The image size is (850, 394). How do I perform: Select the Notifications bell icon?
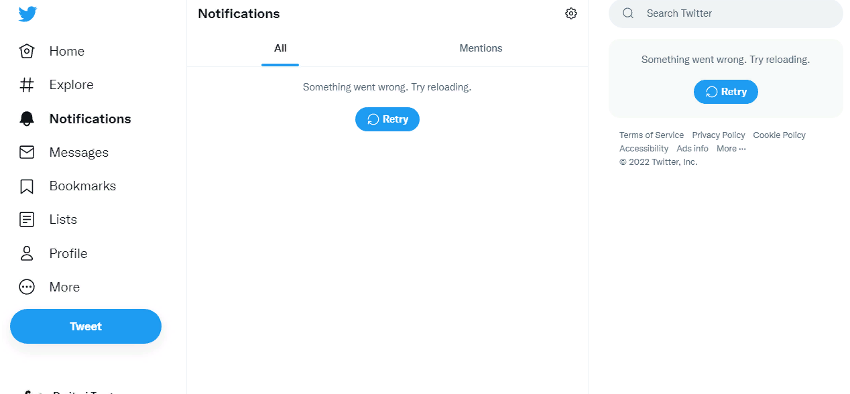tap(27, 119)
